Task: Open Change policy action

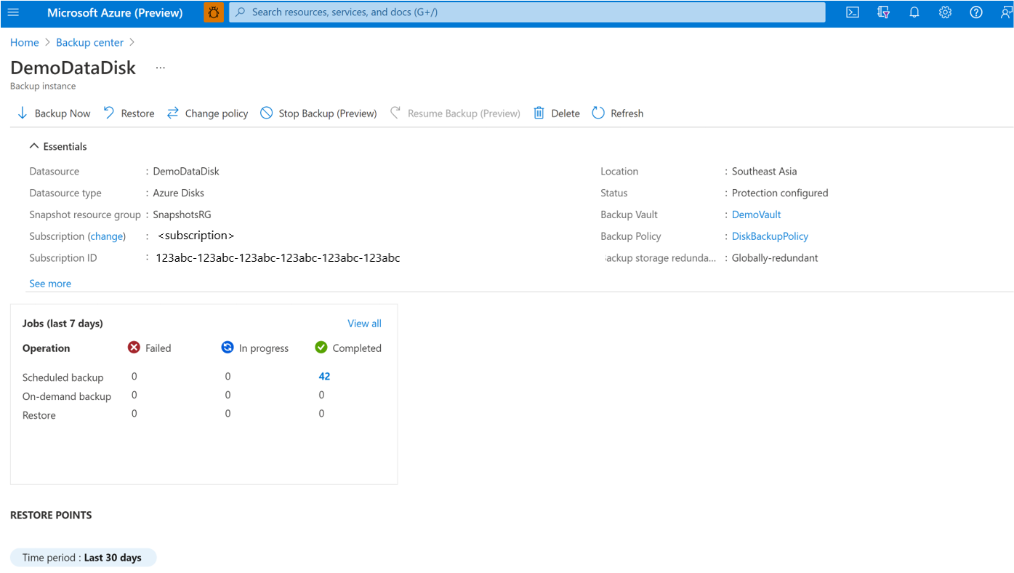Action: click(x=207, y=113)
